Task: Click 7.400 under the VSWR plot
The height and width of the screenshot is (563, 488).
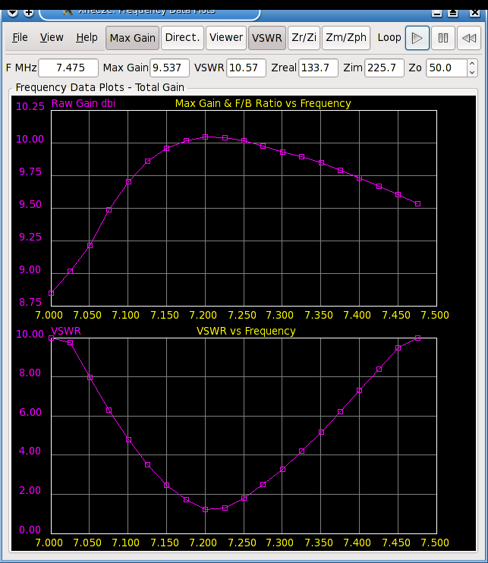Action: 357,543
